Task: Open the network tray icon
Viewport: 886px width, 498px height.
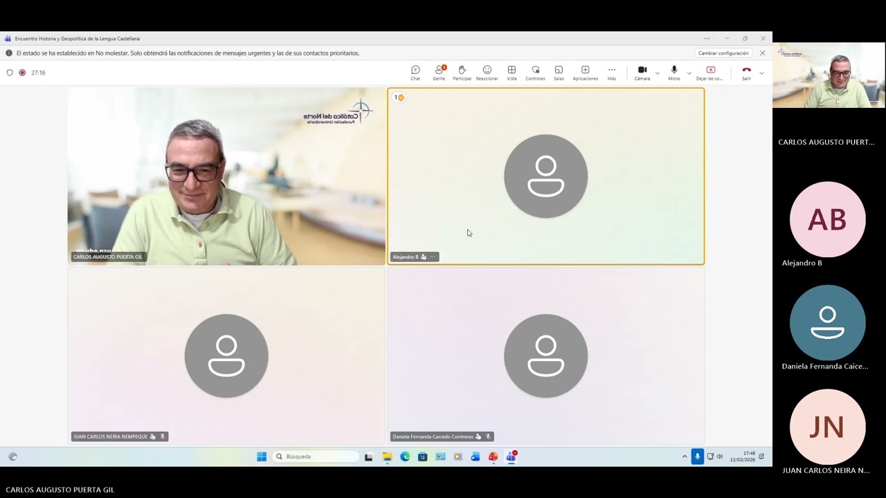Action: point(710,456)
